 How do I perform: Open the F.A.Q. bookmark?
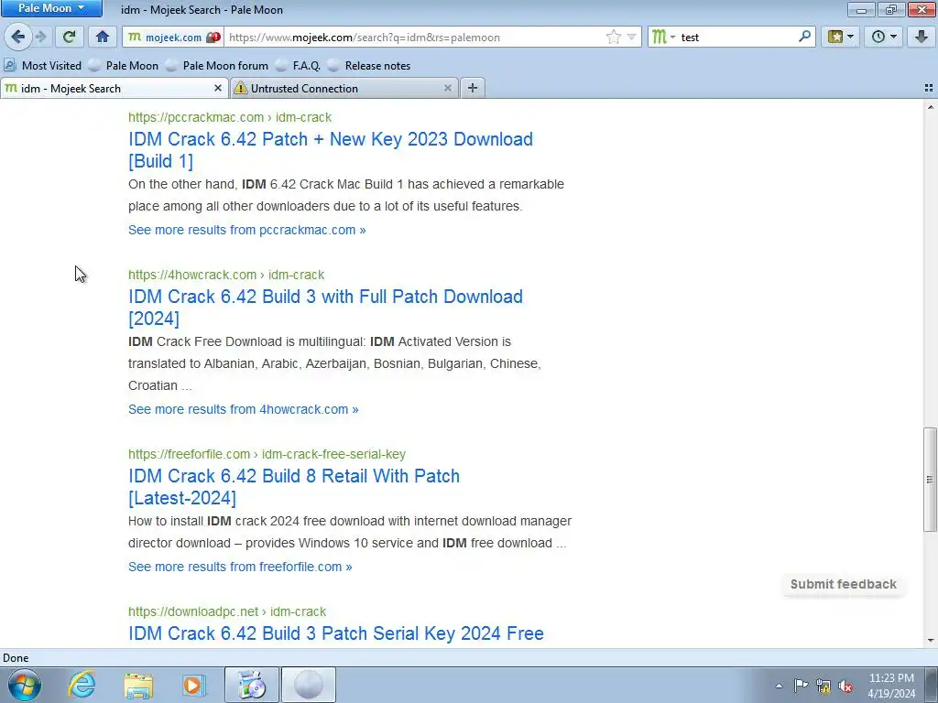coord(298,66)
